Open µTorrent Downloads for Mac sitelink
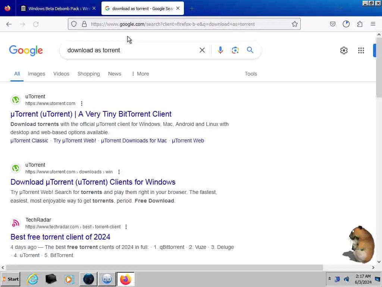Screen dimensions: 382x287 click(x=134, y=141)
